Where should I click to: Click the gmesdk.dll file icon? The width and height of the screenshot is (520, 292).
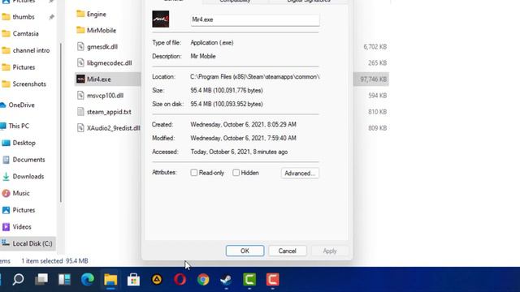80,46
